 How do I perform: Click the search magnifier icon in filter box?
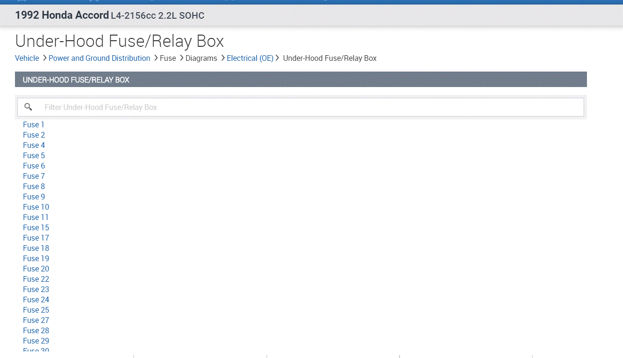28,107
